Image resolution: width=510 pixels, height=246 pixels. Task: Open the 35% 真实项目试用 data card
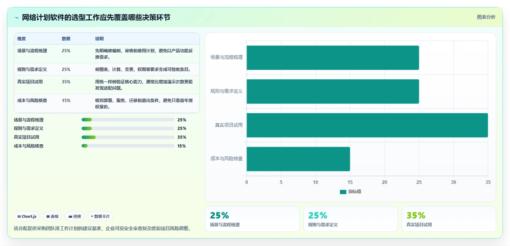(449, 219)
